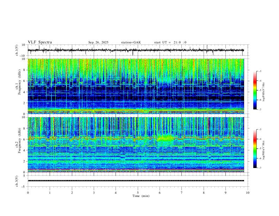
Task: Click the ch.3 flat black signal band
Action: click(x=136, y=181)
